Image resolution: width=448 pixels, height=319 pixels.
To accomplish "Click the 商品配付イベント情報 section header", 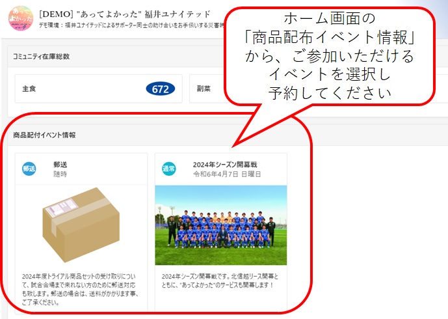I will (44, 135).
